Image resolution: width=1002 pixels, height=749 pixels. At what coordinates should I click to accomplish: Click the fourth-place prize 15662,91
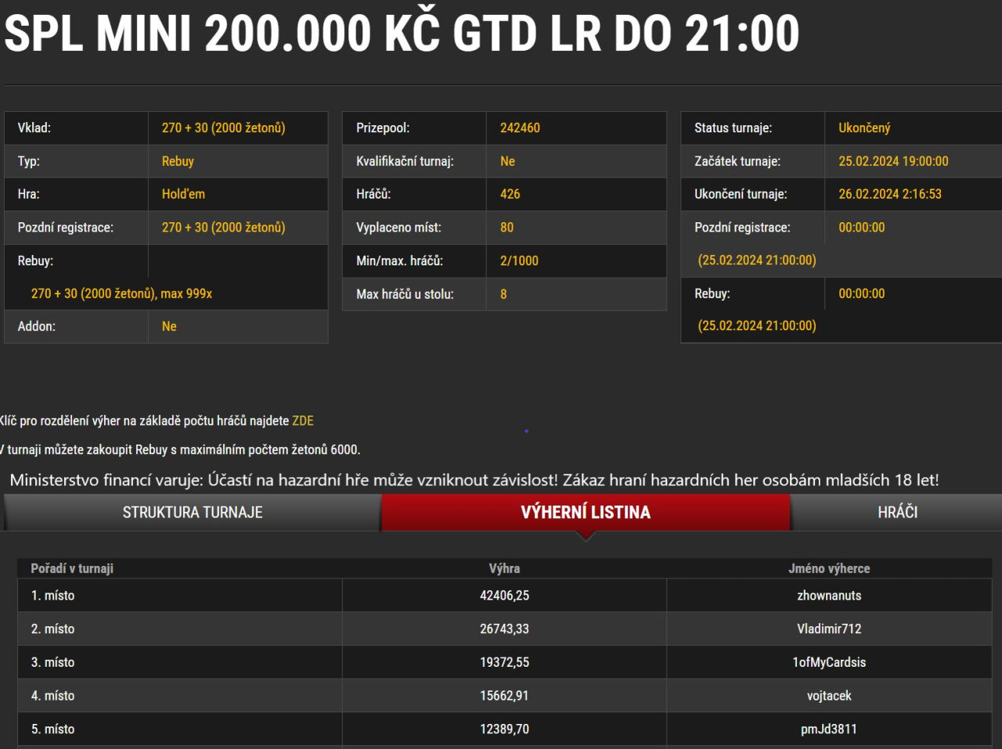coord(504,696)
